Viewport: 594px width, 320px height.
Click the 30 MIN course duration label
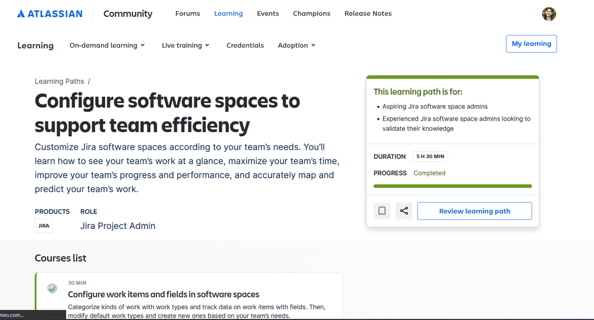(x=77, y=283)
